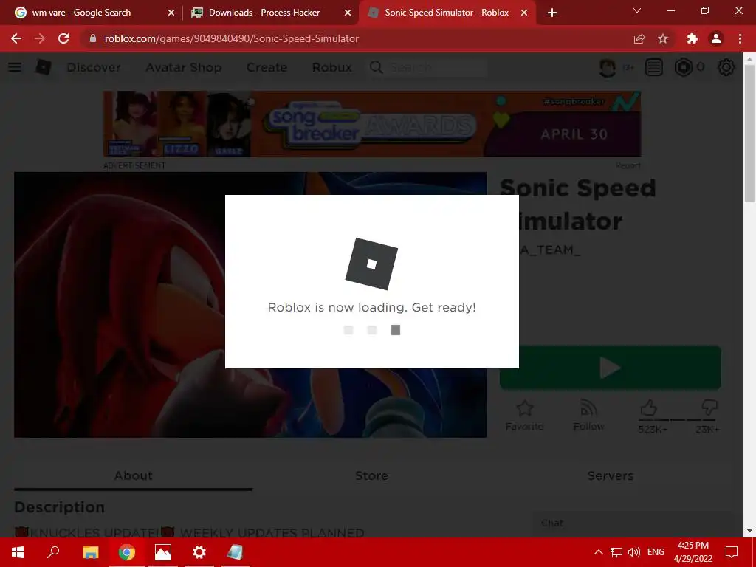756x567 pixels.
Task: Follow the game with the Follow icon
Action: pos(588,409)
